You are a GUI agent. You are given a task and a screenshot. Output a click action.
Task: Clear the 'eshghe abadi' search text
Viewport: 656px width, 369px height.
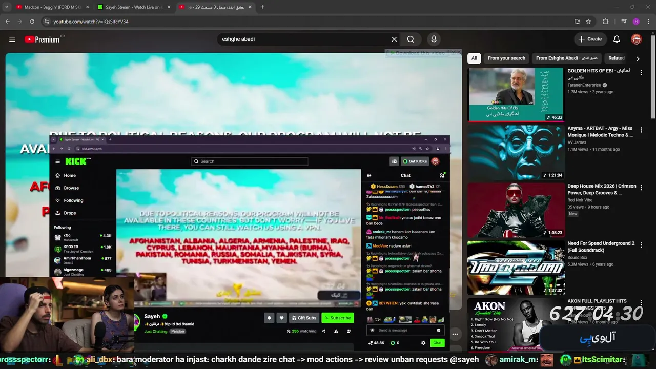394,39
